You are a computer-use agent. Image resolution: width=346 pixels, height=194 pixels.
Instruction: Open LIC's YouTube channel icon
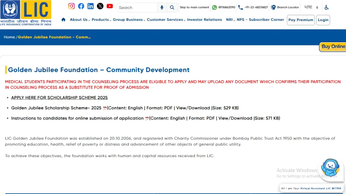[x=110, y=6]
